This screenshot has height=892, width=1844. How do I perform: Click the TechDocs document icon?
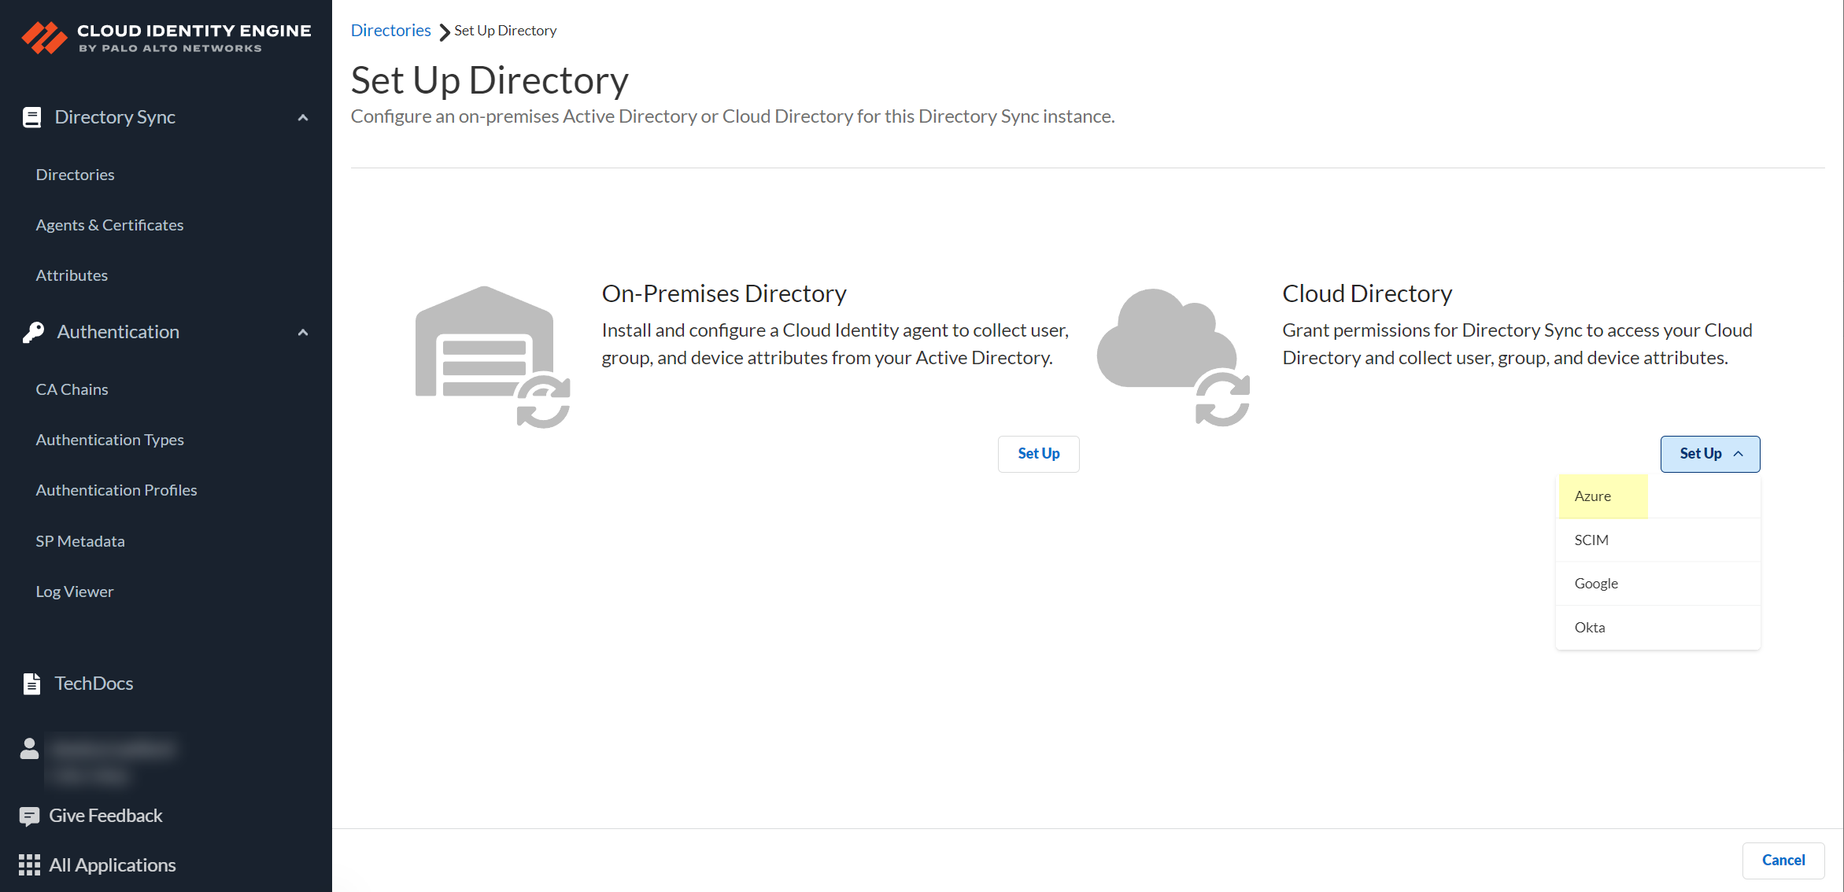[31, 684]
